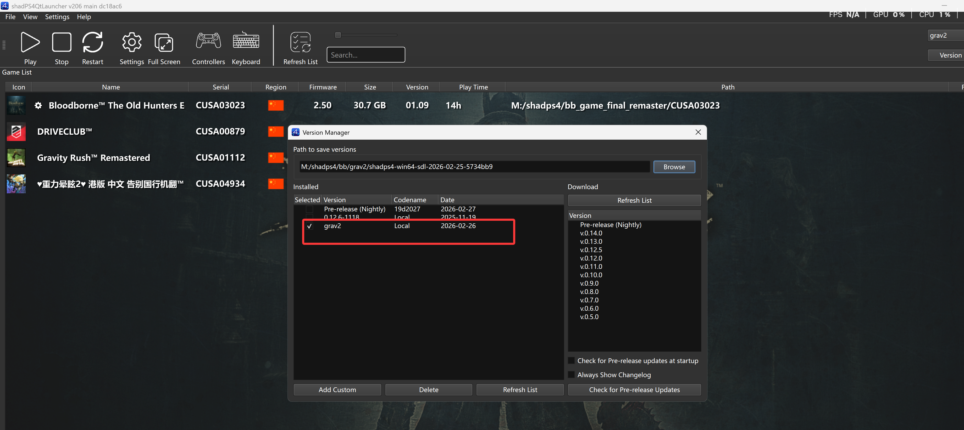
Task: Open the Help menu
Action: [x=84, y=16]
